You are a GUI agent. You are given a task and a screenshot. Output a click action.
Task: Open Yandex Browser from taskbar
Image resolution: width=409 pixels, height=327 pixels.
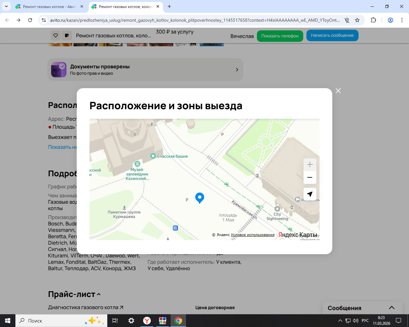coord(147,321)
